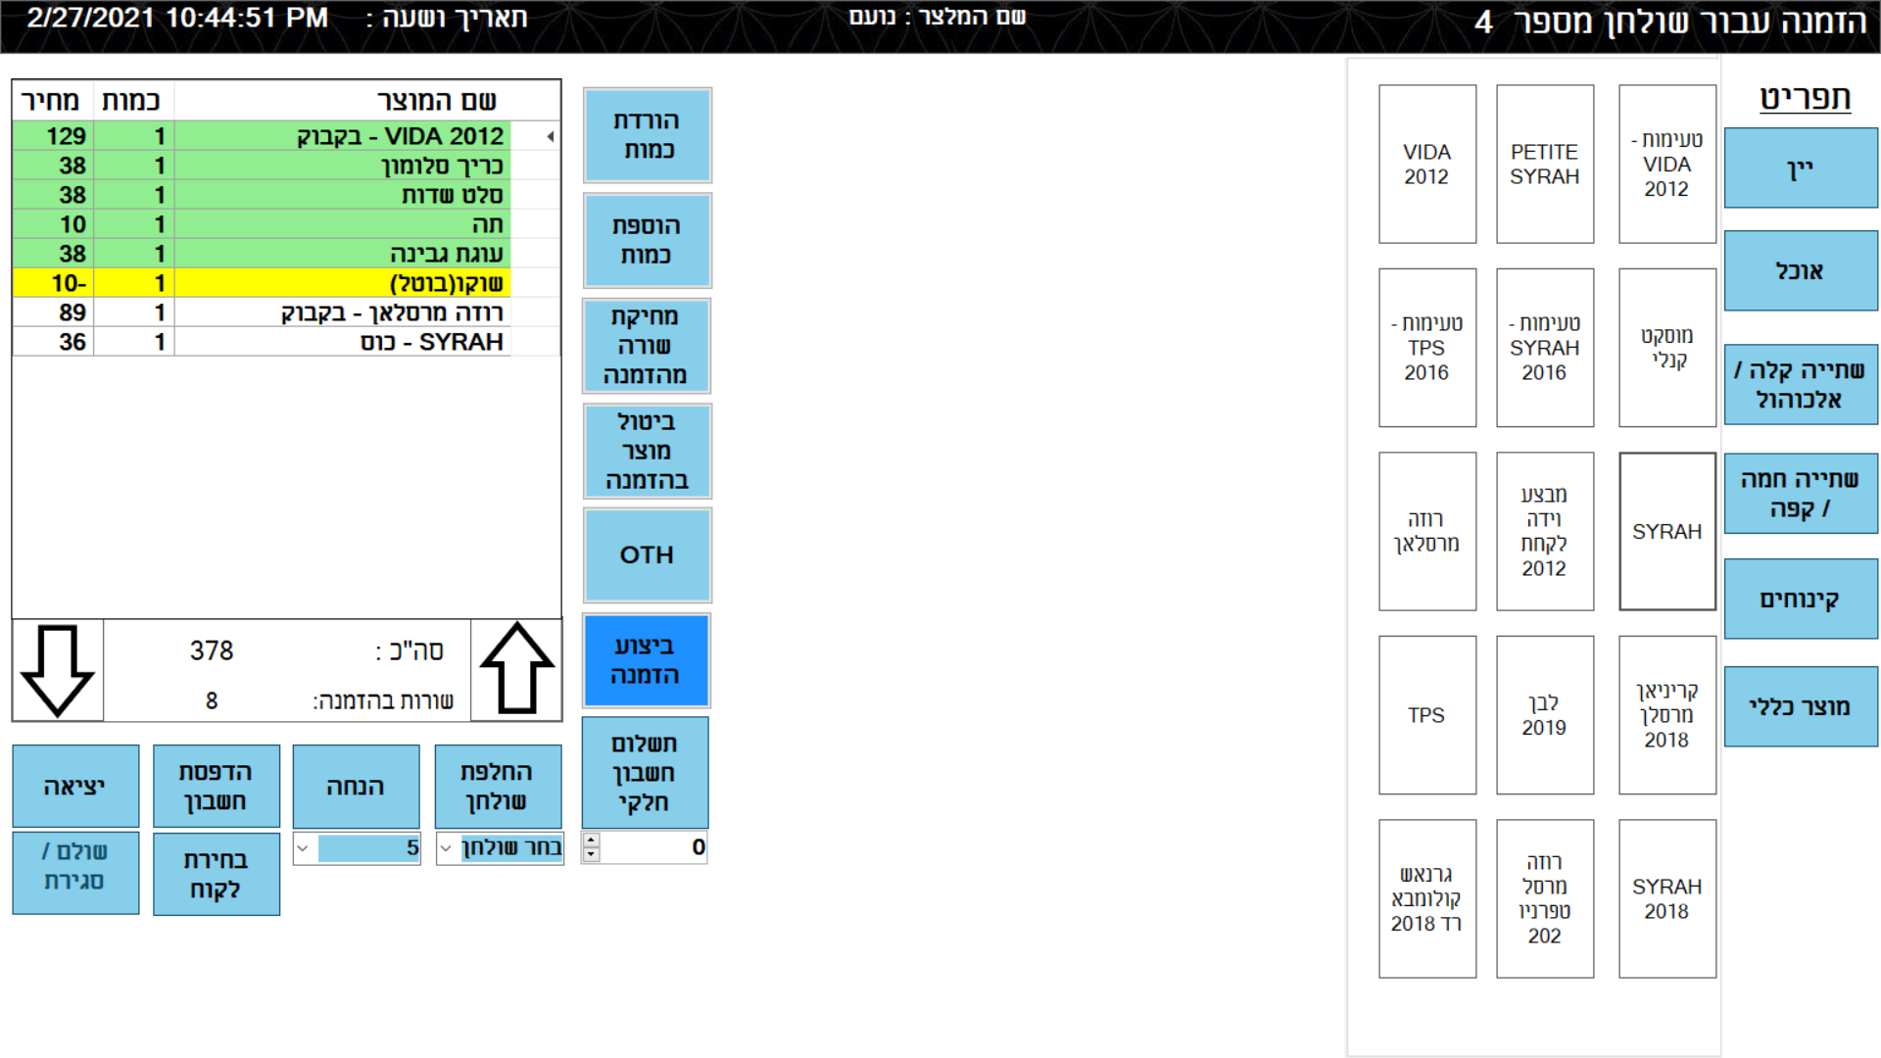Click the OTH button
The height and width of the screenshot is (1058, 1881).
647,555
